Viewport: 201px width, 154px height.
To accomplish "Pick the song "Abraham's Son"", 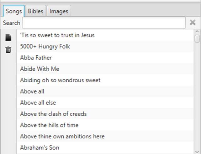I will 40,147.
